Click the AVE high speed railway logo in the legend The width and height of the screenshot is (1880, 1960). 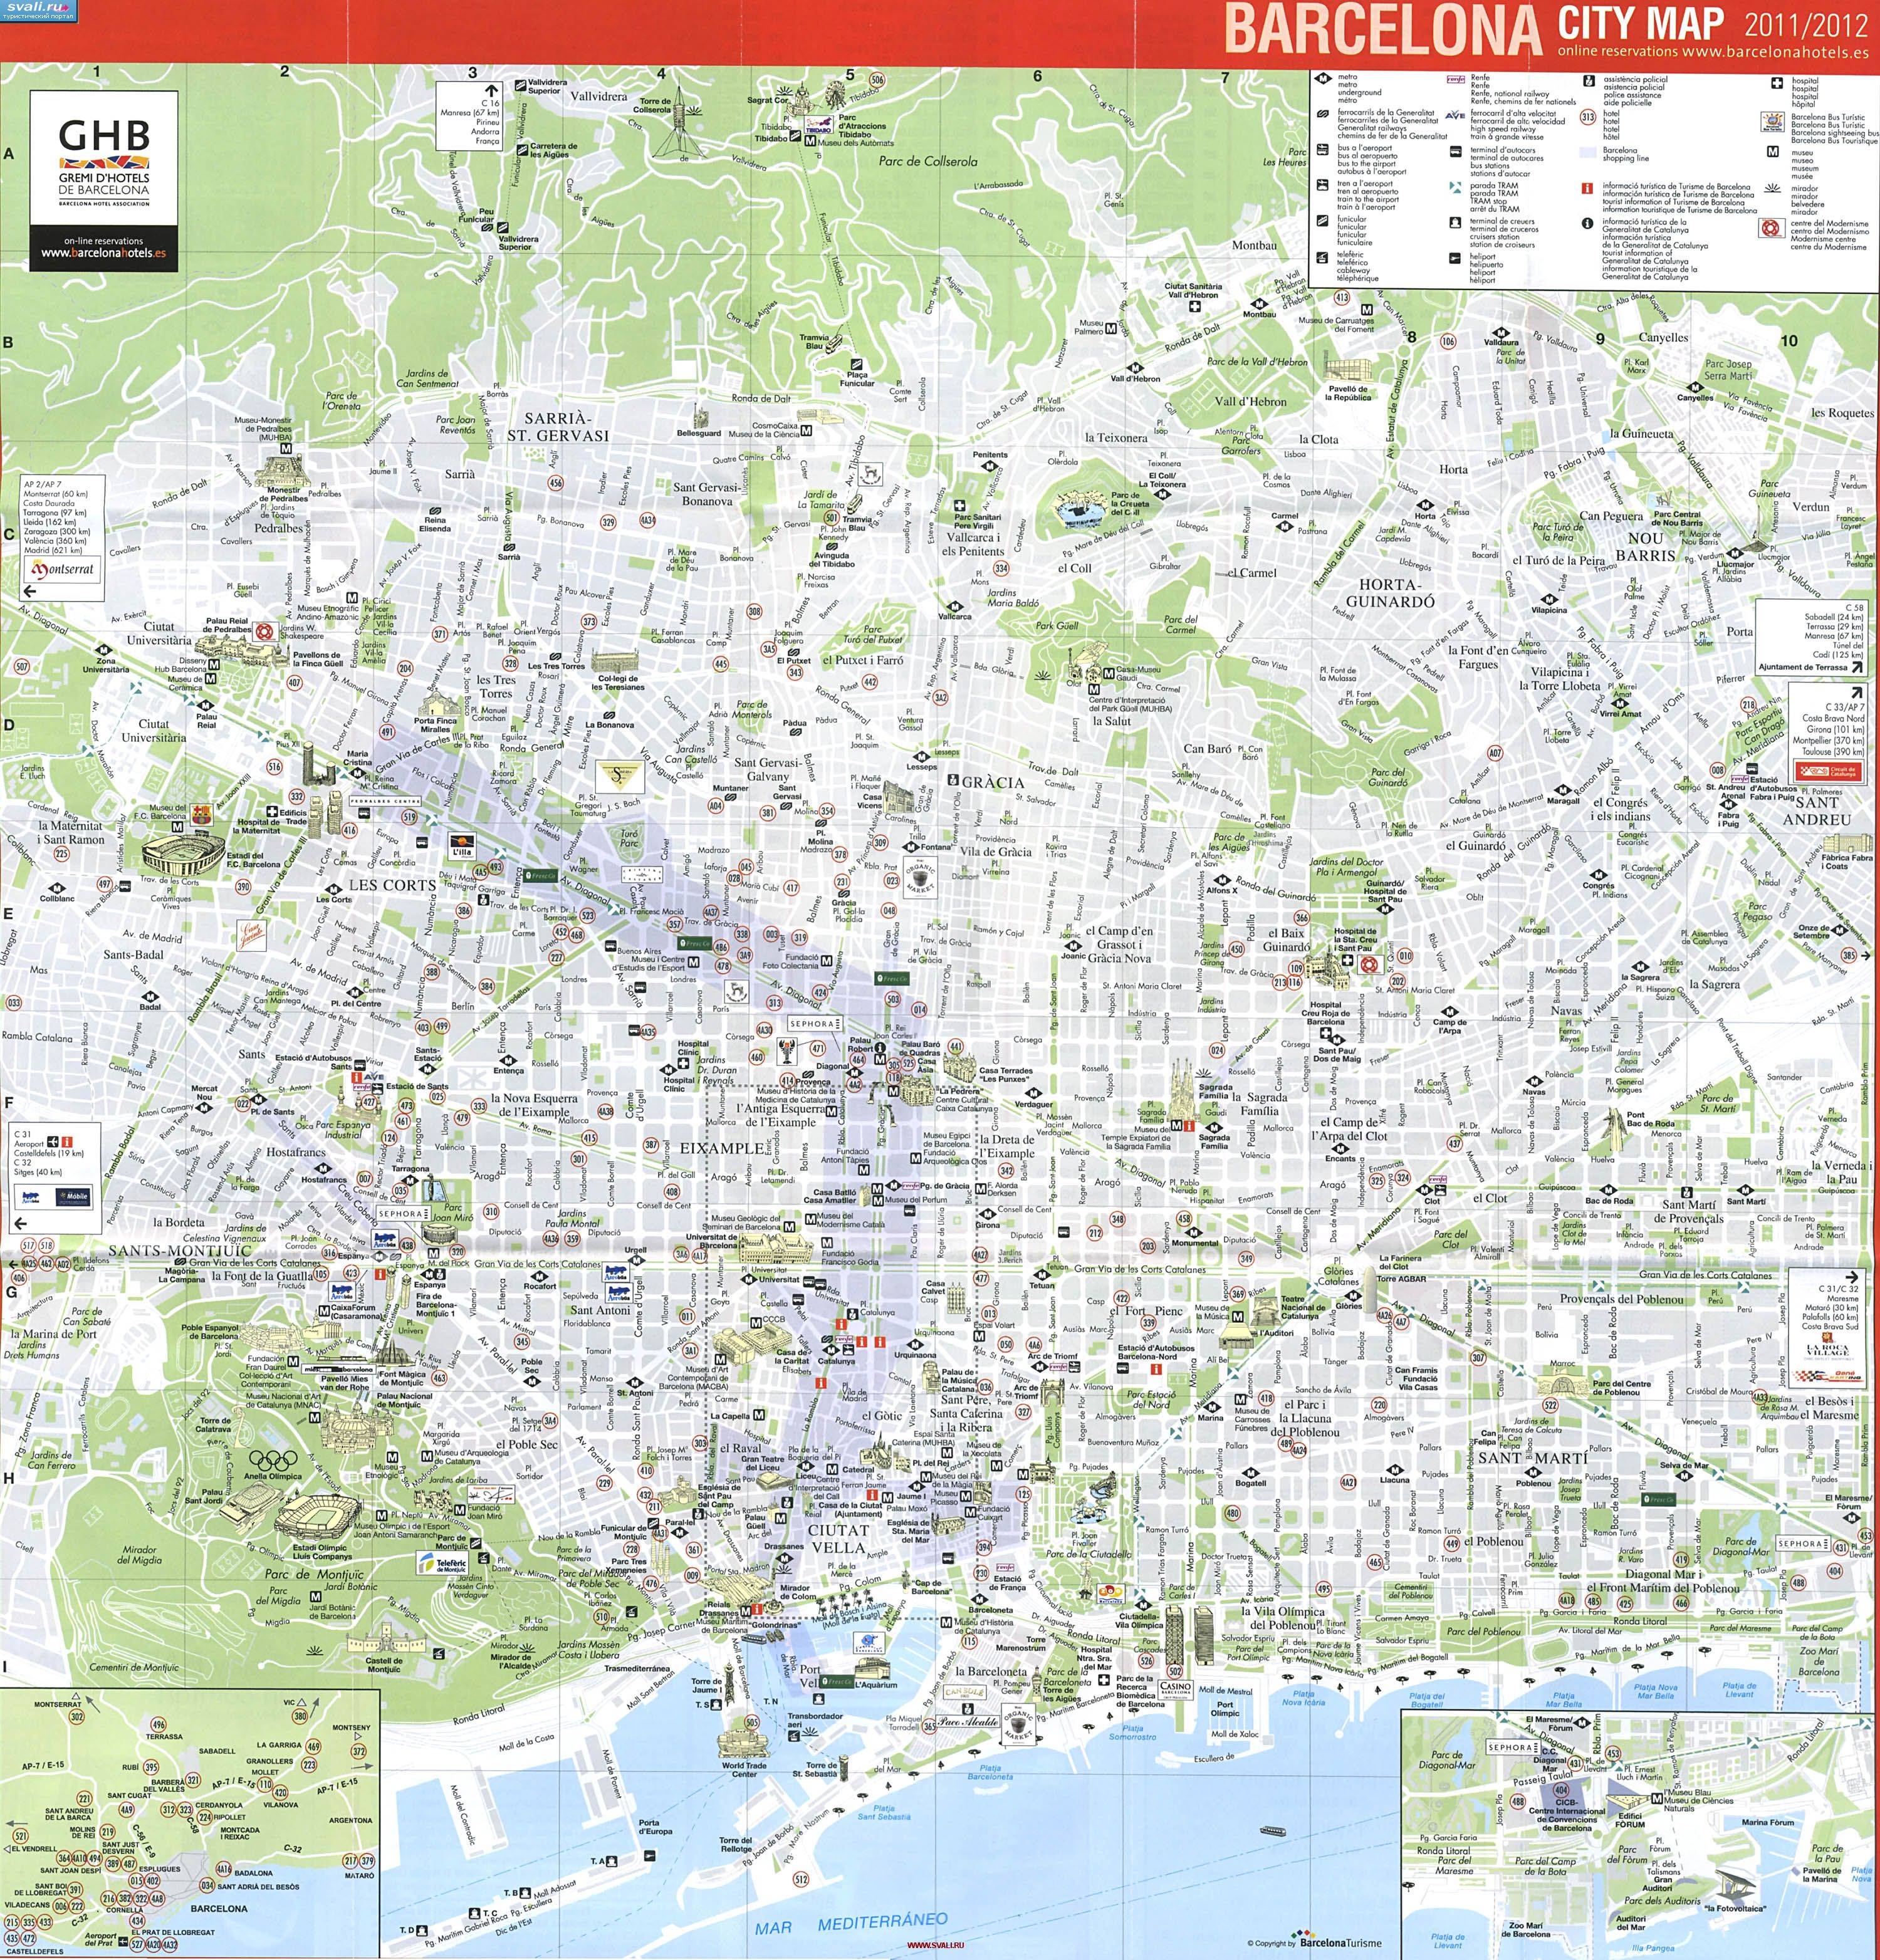pos(1454,115)
